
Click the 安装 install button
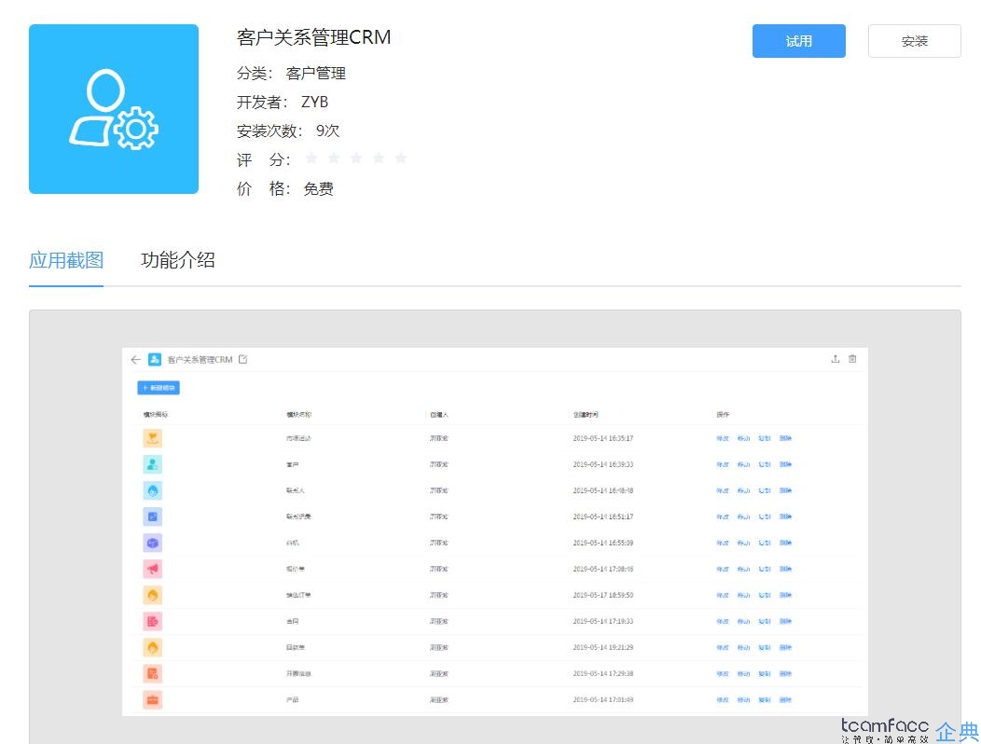coord(914,41)
